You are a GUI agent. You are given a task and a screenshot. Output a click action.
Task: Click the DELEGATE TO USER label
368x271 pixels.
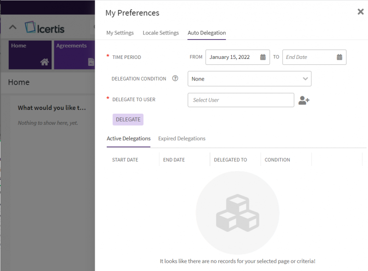[134, 99]
